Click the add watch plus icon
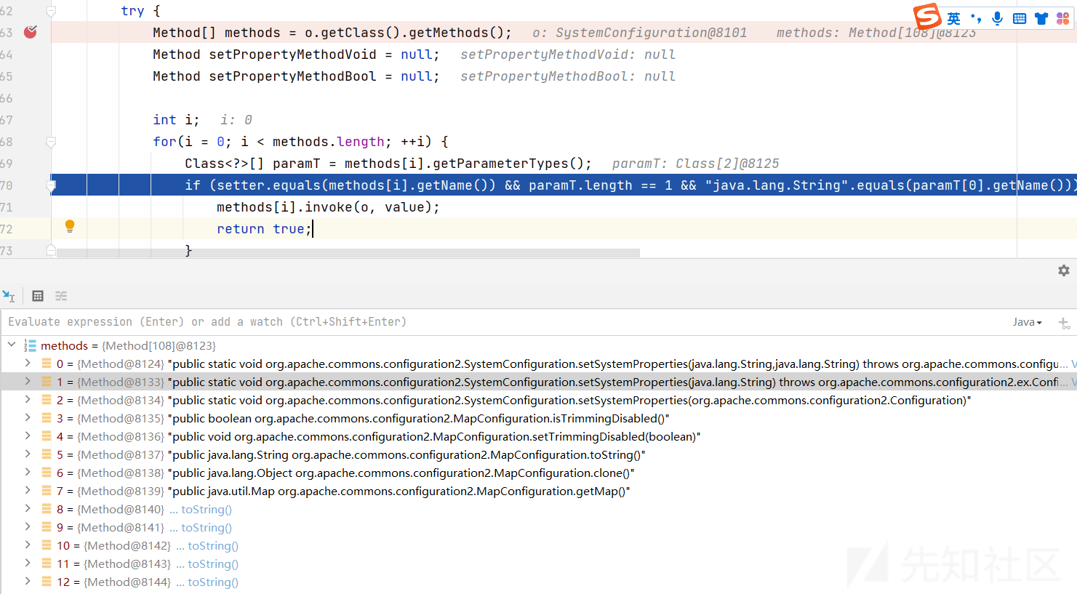The width and height of the screenshot is (1077, 594). 1063,323
